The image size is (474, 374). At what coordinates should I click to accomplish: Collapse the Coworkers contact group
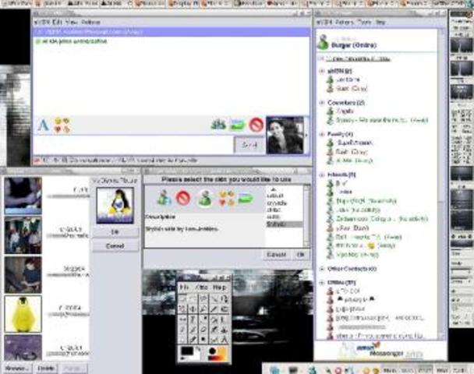coord(322,103)
